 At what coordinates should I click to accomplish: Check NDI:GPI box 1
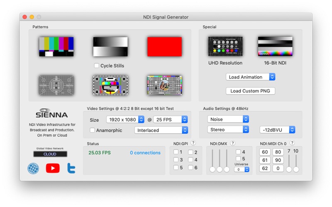[176, 152]
